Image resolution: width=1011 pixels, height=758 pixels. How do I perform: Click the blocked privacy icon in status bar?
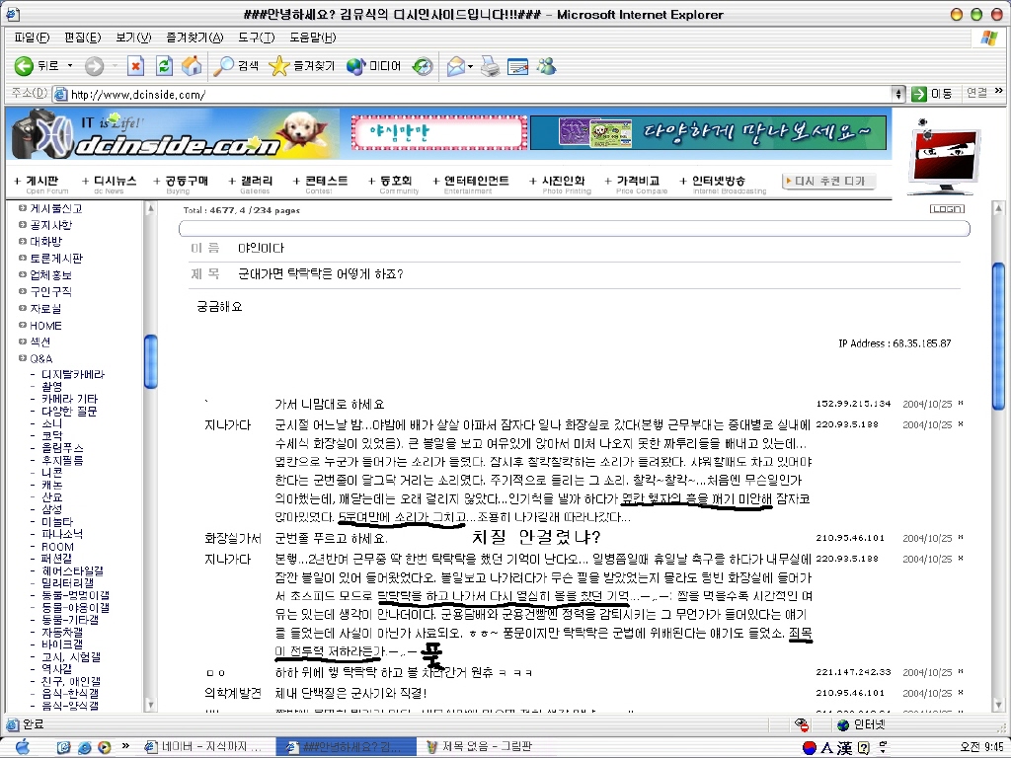pyautogui.click(x=802, y=725)
